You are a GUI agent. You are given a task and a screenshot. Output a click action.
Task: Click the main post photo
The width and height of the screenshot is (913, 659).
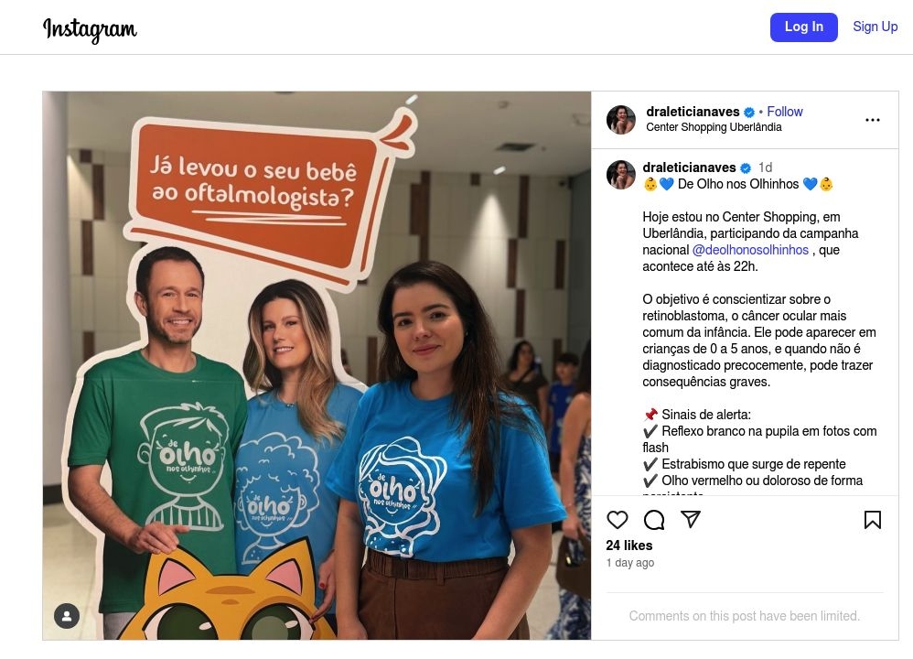[x=317, y=365]
